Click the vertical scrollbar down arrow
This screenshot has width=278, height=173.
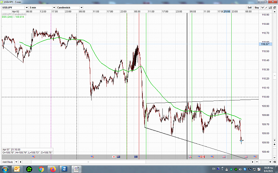(x=274, y=140)
